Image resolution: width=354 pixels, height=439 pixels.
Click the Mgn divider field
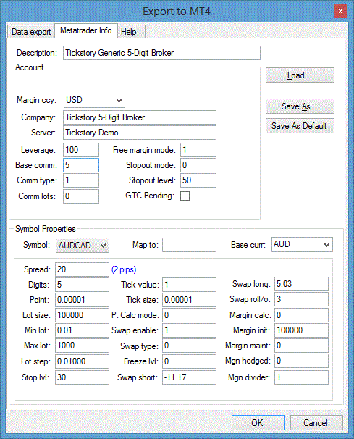pos(301,377)
